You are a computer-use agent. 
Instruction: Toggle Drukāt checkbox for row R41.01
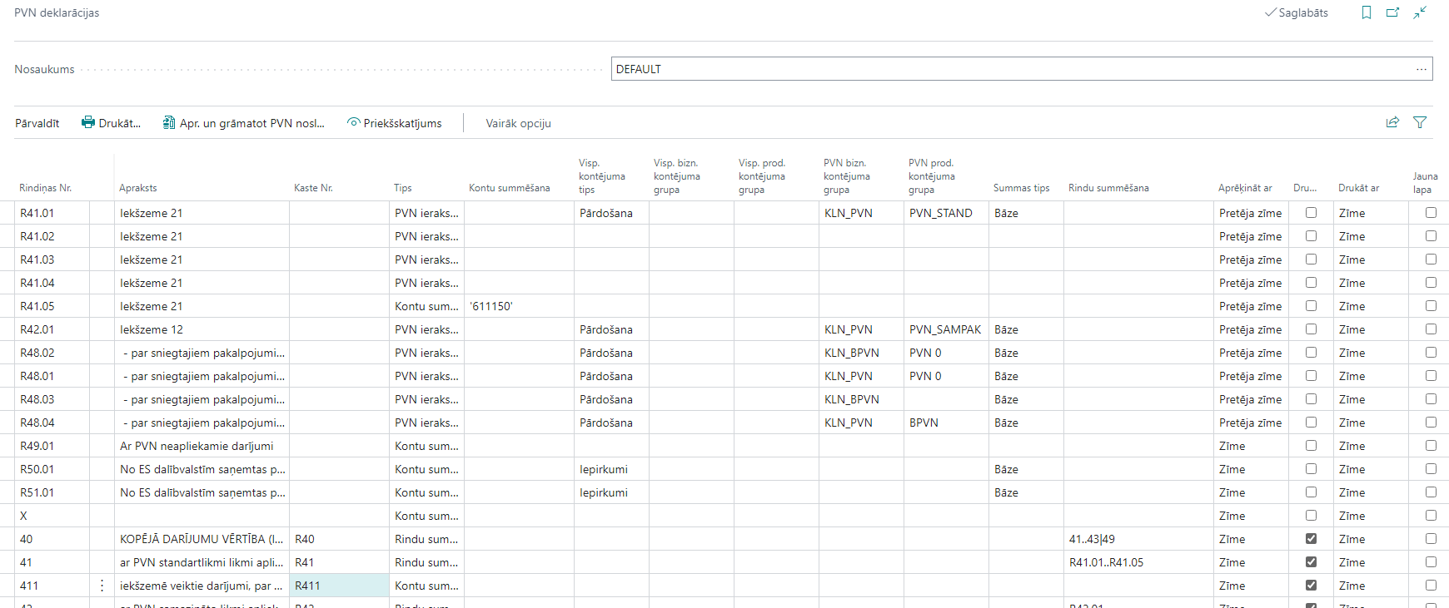[x=1311, y=213]
